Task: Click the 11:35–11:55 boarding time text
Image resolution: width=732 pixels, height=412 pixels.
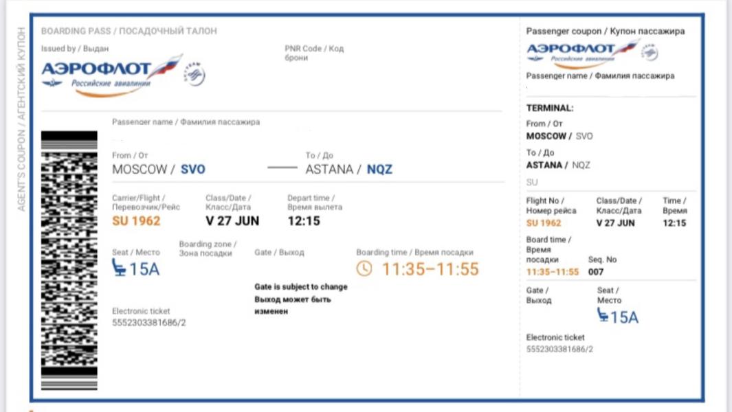Action: point(430,269)
